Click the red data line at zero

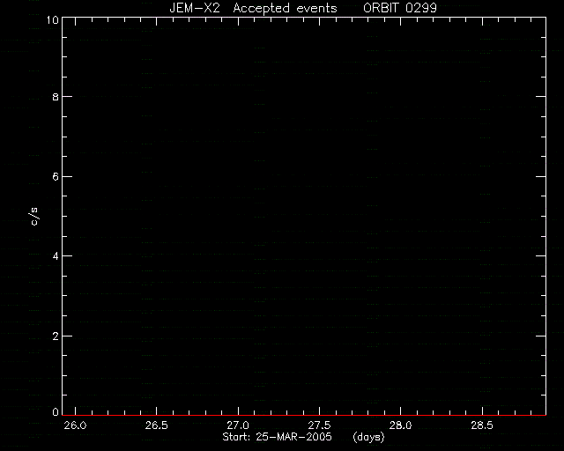pyautogui.click(x=304, y=416)
